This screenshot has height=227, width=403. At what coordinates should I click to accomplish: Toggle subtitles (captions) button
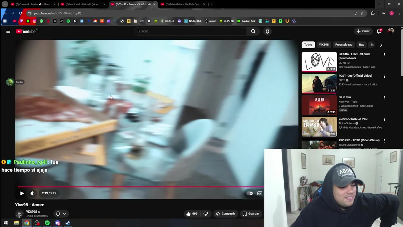coord(260,193)
